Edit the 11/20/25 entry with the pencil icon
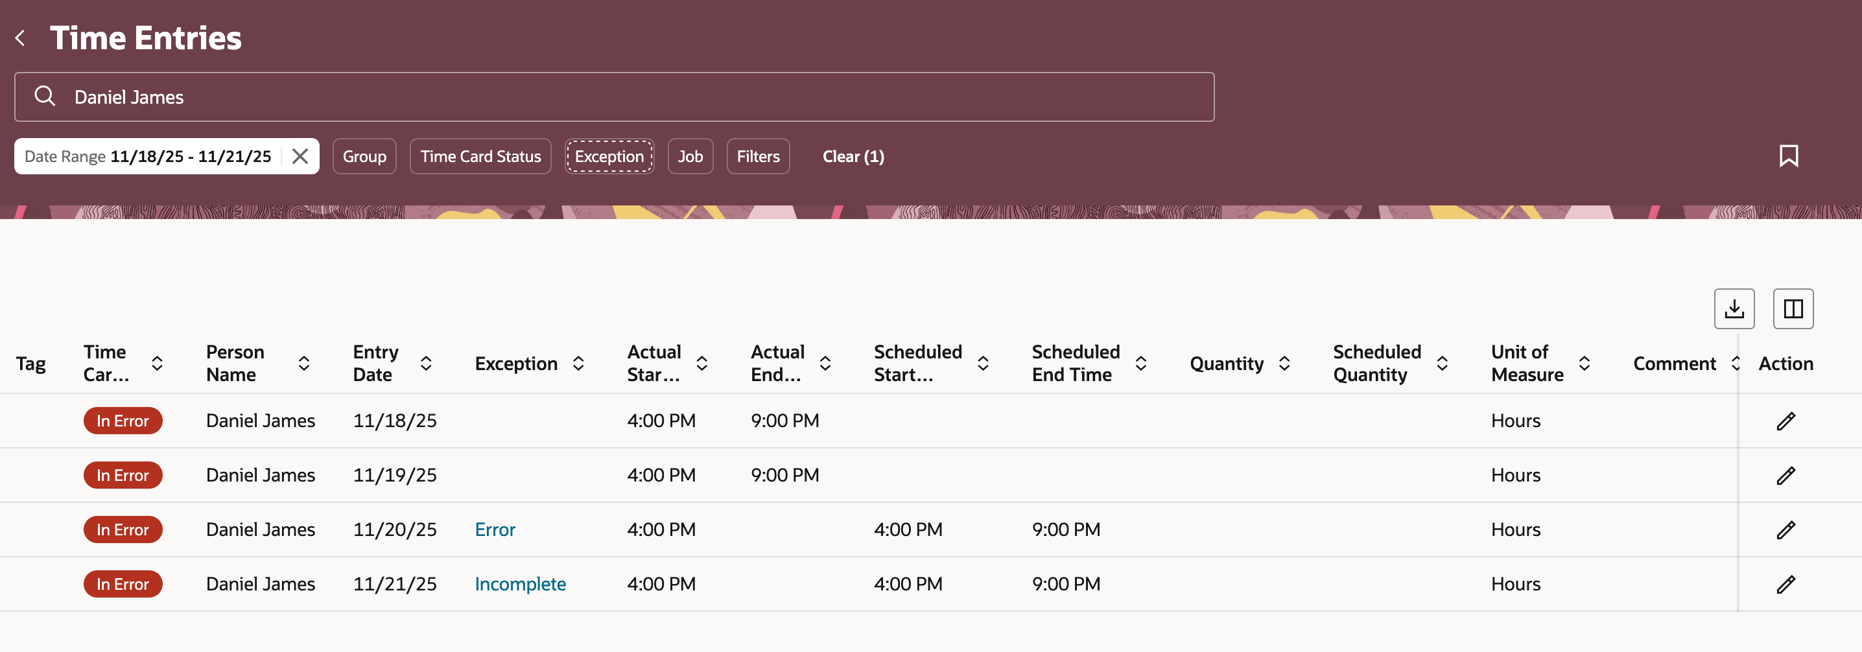This screenshot has height=652, width=1862. point(1787,529)
